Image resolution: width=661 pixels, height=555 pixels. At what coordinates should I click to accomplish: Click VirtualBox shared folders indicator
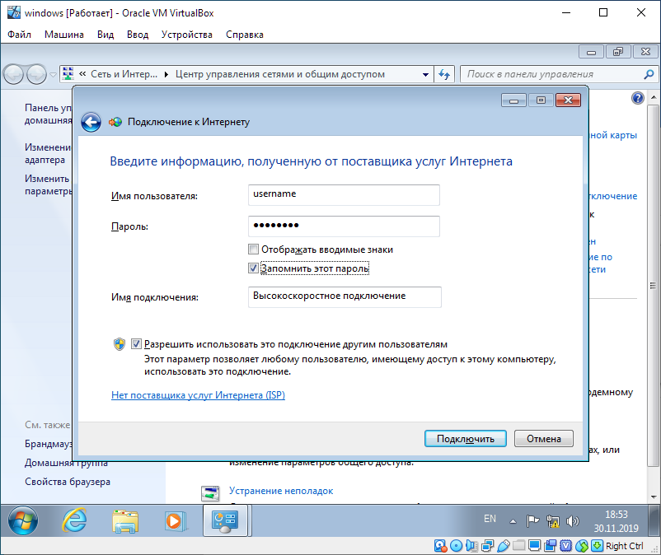click(x=519, y=546)
